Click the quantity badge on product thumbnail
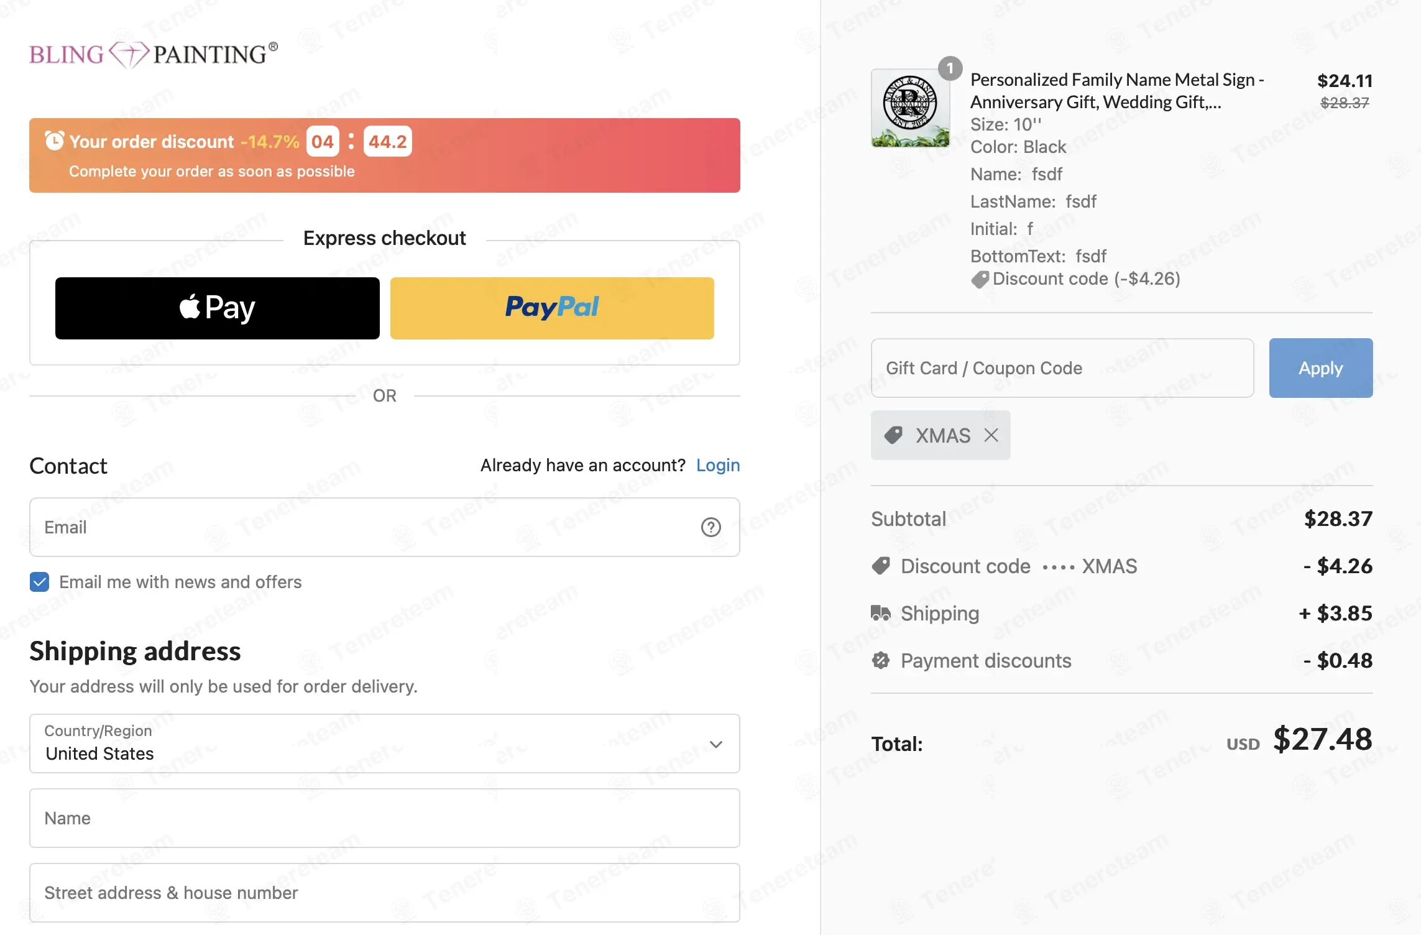1421x935 pixels. click(950, 68)
